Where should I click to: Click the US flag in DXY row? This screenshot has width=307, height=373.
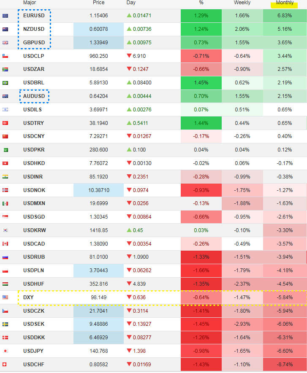tap(5, 297)
